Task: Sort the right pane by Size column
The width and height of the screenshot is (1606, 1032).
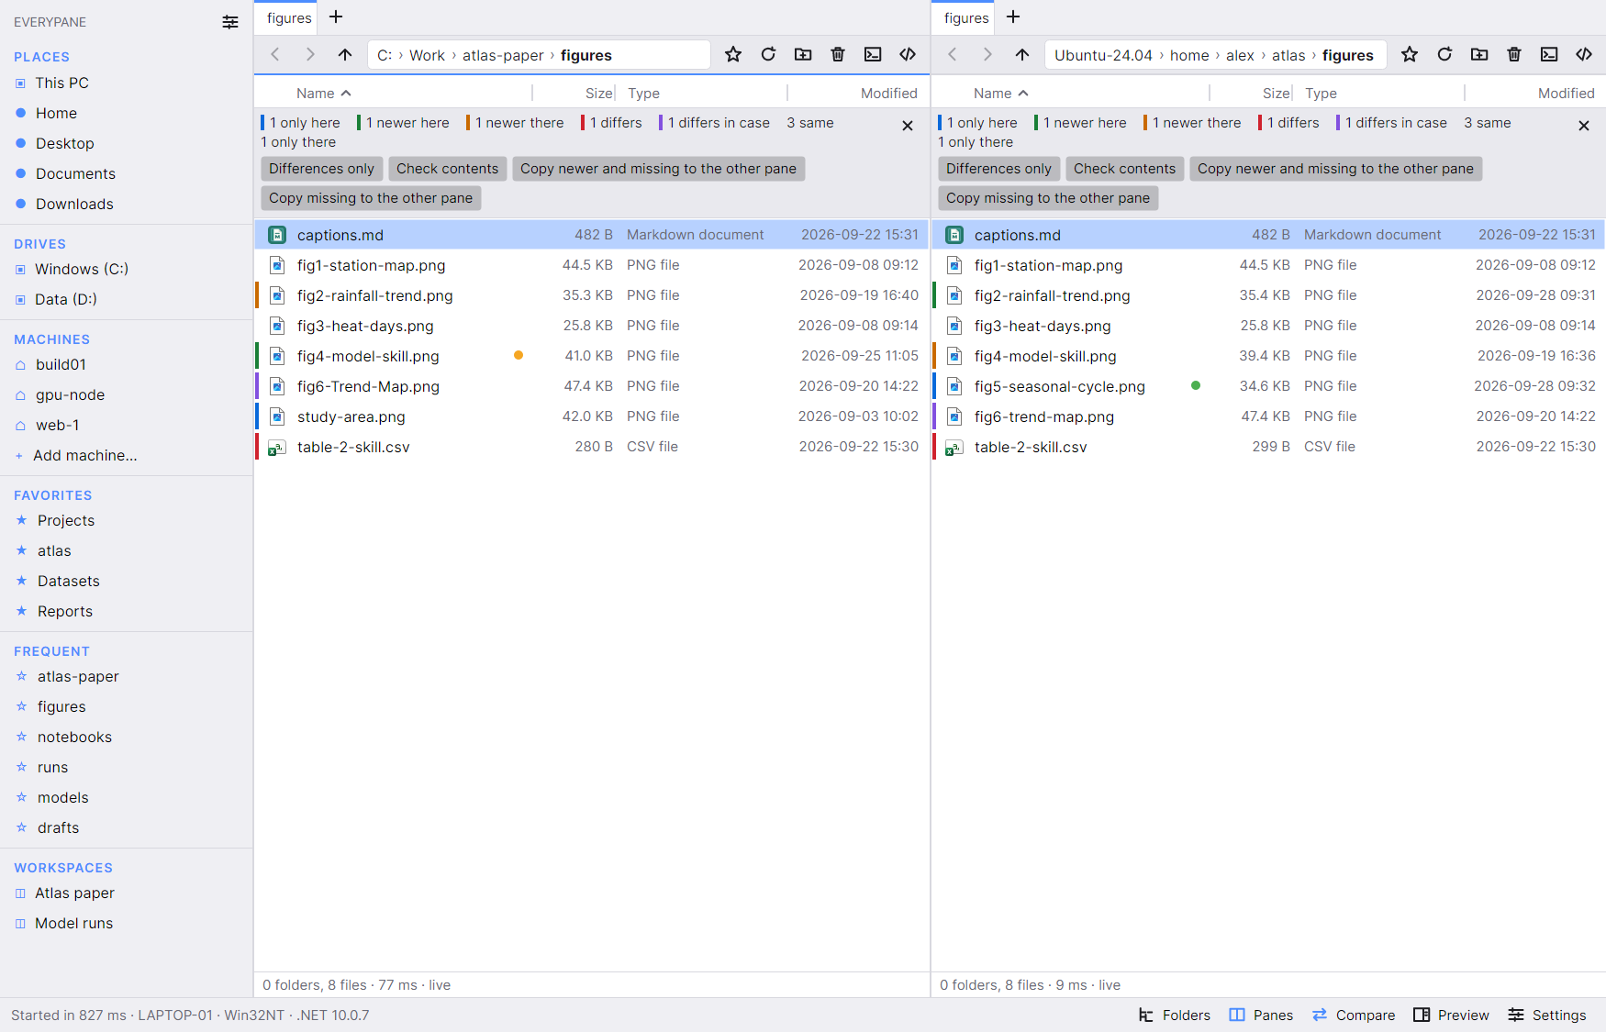Action: [x=1276, y=94]
